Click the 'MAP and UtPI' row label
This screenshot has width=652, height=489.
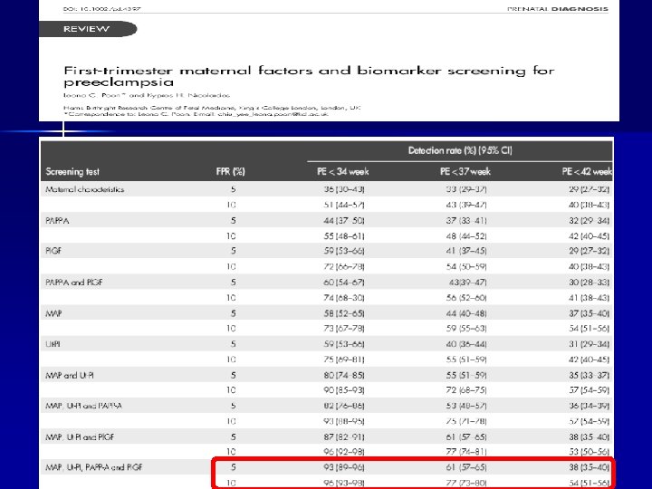70,376
